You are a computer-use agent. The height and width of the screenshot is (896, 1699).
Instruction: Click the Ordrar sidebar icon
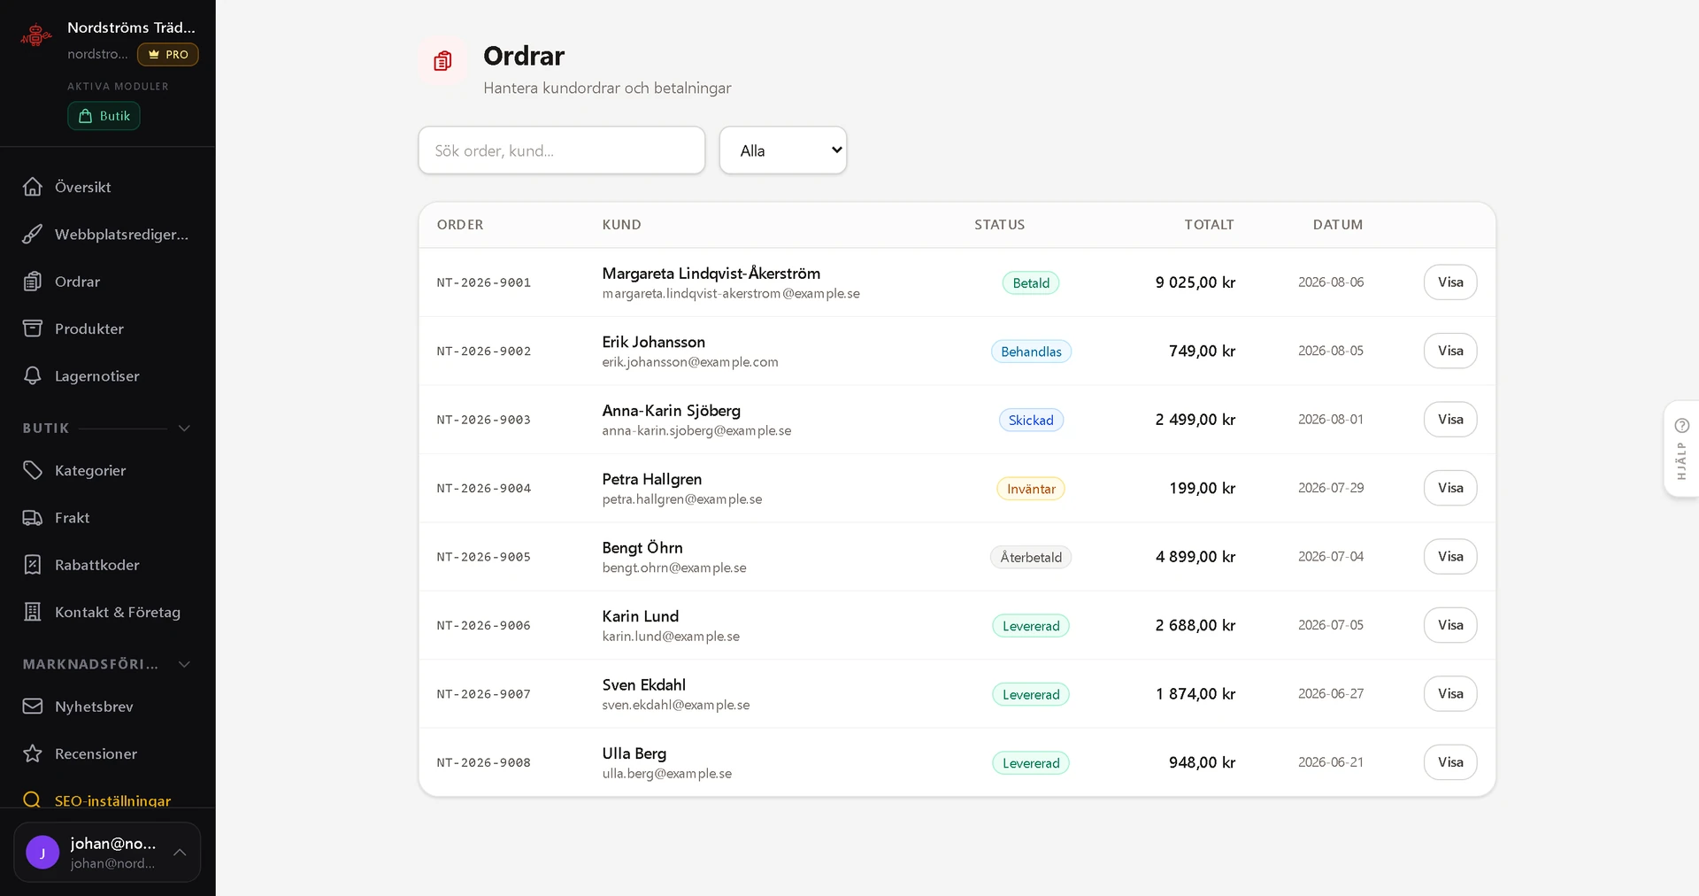33,282
